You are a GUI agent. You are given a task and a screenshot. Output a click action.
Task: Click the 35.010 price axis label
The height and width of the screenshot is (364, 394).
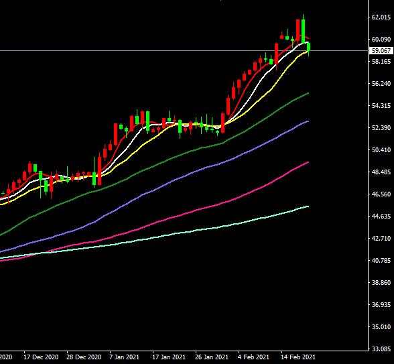coord(381,327)
